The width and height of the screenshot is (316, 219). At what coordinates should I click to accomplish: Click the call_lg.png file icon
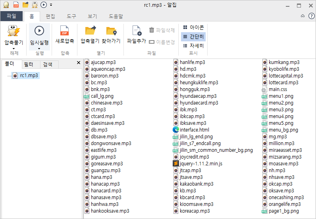point(87,96)
